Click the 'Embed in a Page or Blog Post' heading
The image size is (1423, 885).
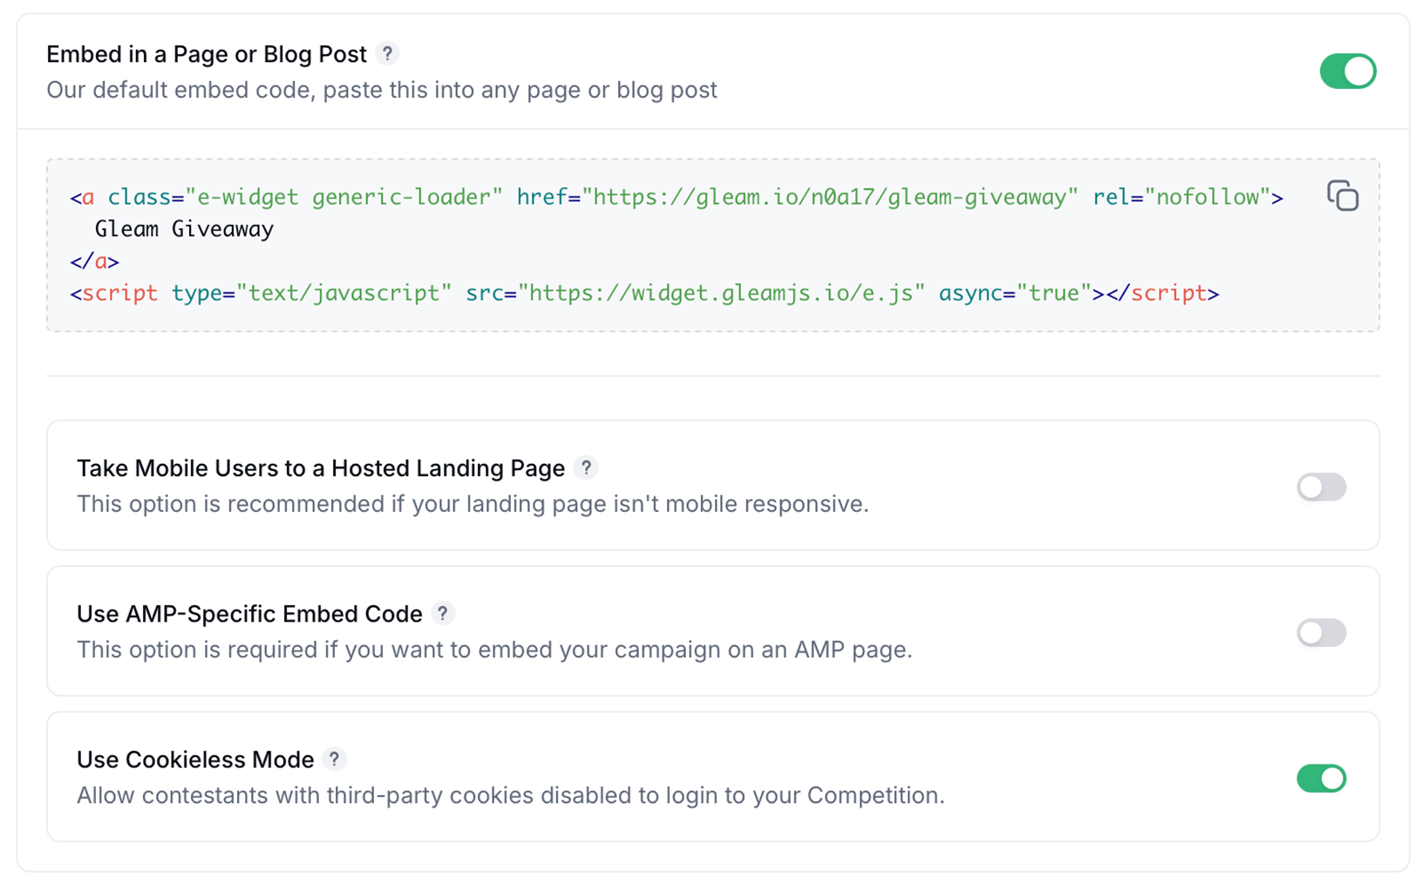[207, 54]
